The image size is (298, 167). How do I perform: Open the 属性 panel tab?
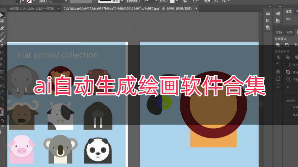pos(288,11)
